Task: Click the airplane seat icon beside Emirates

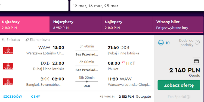Action: tap(4, 40)
